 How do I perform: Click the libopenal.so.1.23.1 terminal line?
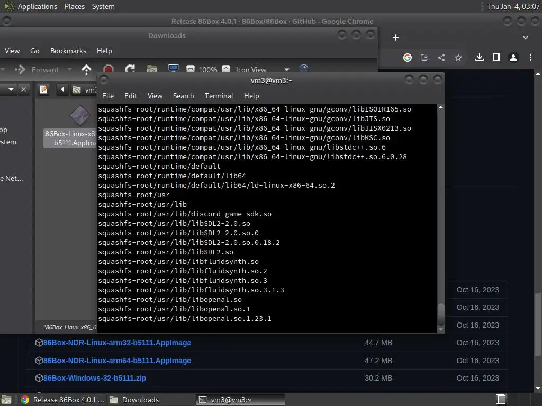(185, 318)
